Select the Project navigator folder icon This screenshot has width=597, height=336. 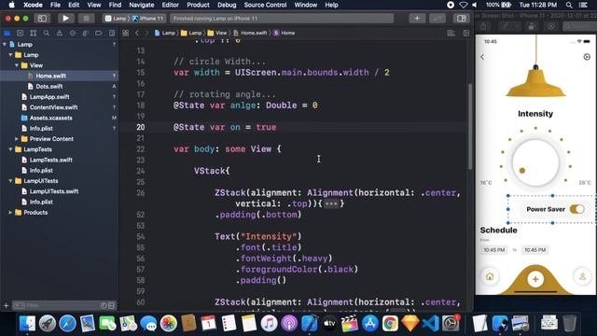(7, 34)
